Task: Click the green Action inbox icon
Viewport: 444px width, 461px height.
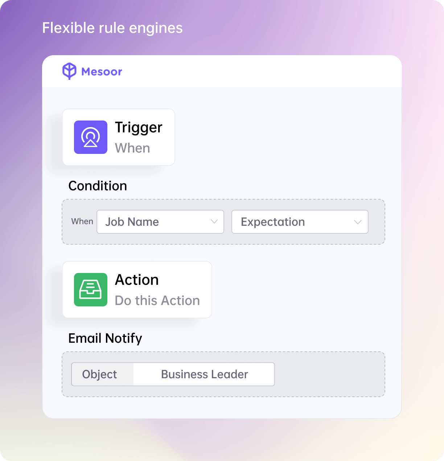Action: pos(91,290)
